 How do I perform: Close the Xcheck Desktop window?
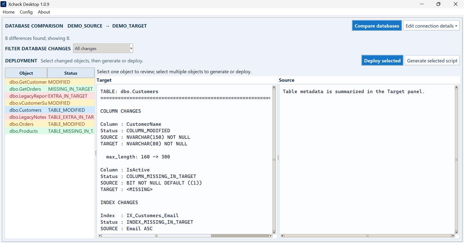pyautogui.click(x=455, y=4)
